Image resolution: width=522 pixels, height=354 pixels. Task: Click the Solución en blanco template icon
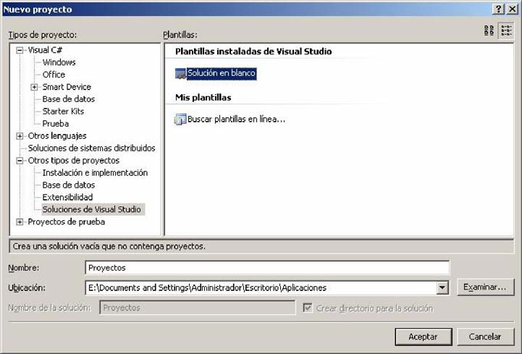coord(180,74)
